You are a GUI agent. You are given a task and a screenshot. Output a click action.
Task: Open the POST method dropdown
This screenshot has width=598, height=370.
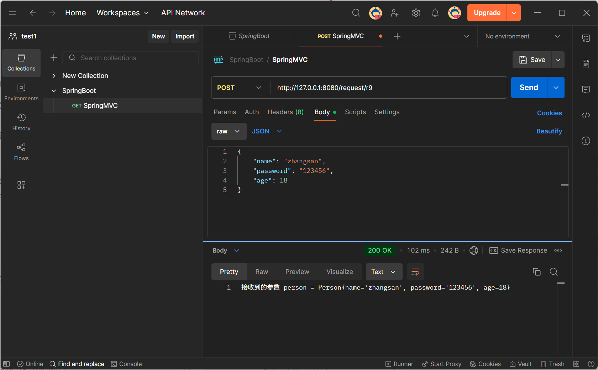tap(239, 88)
